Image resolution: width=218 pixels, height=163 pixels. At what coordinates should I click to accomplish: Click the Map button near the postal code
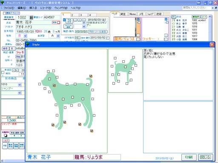click(x=18, y=56)
